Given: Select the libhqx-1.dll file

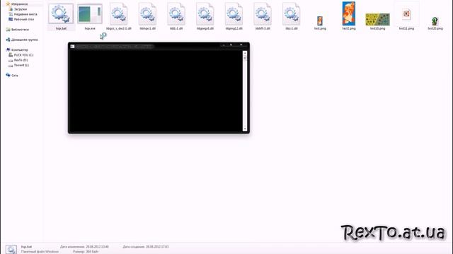Looking at the screenshot, I should click(x=147, y=16).
